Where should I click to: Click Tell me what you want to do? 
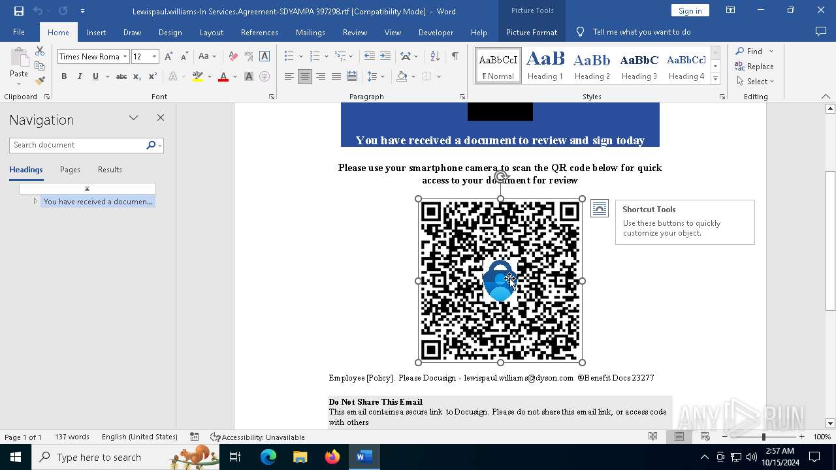pyautogui.click(x=641, y=32)
